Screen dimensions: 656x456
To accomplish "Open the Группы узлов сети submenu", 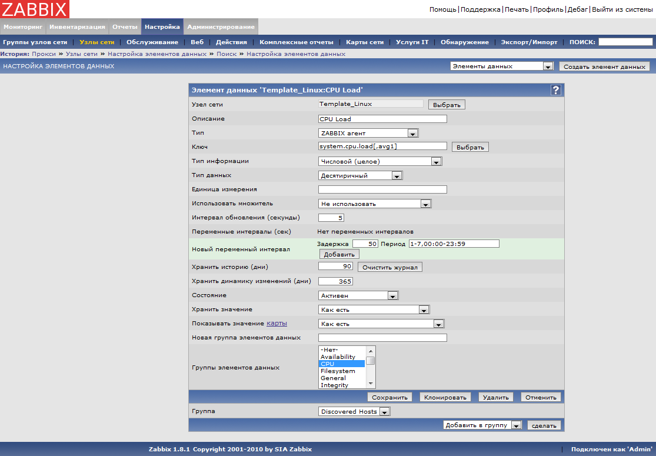I will point(35,42).
